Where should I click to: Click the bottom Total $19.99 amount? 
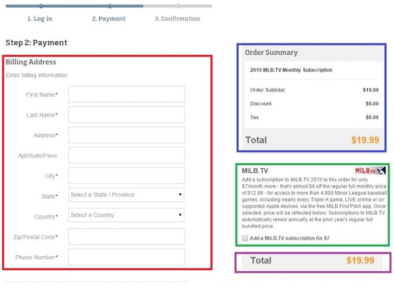coord(360,260)
